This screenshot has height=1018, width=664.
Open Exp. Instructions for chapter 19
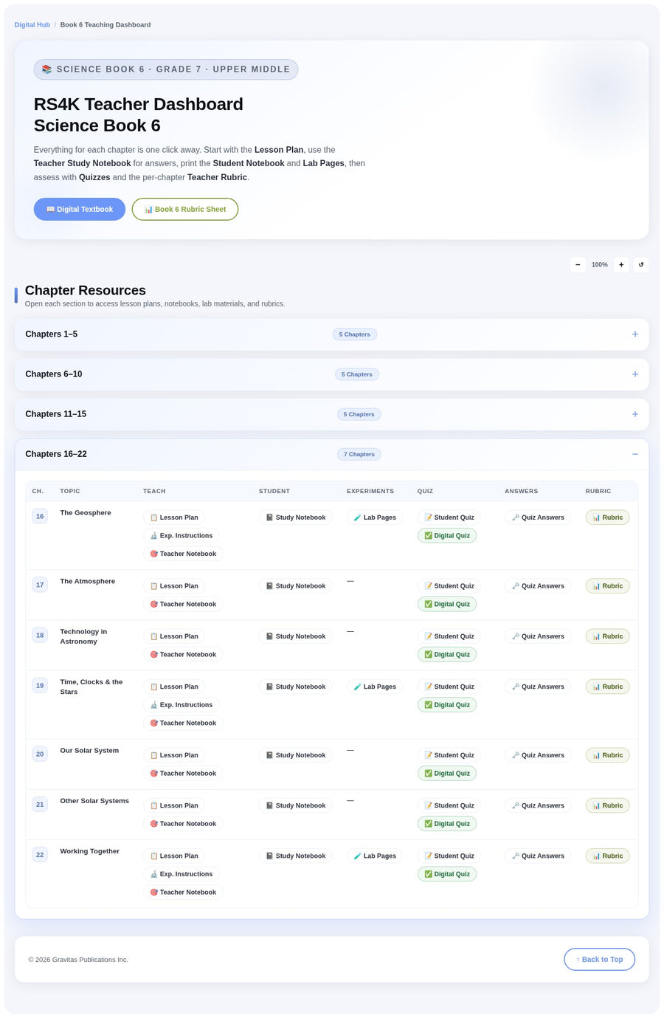point(181,705)
